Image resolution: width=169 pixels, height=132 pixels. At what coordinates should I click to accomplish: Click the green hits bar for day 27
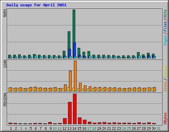pos(138,54)
